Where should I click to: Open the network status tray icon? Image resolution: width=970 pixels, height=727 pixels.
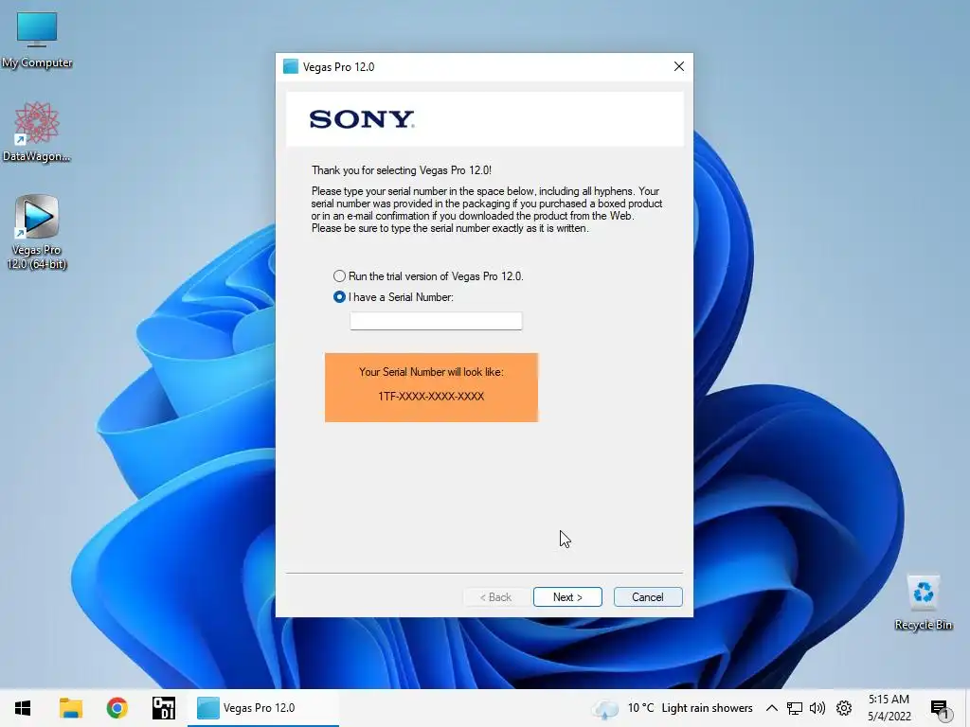795,708
